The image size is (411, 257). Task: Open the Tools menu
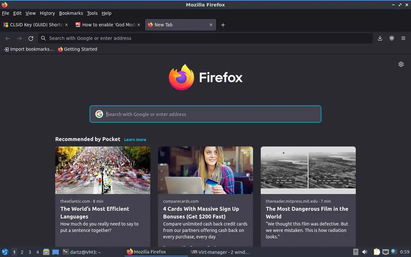[x=92, y=13]
